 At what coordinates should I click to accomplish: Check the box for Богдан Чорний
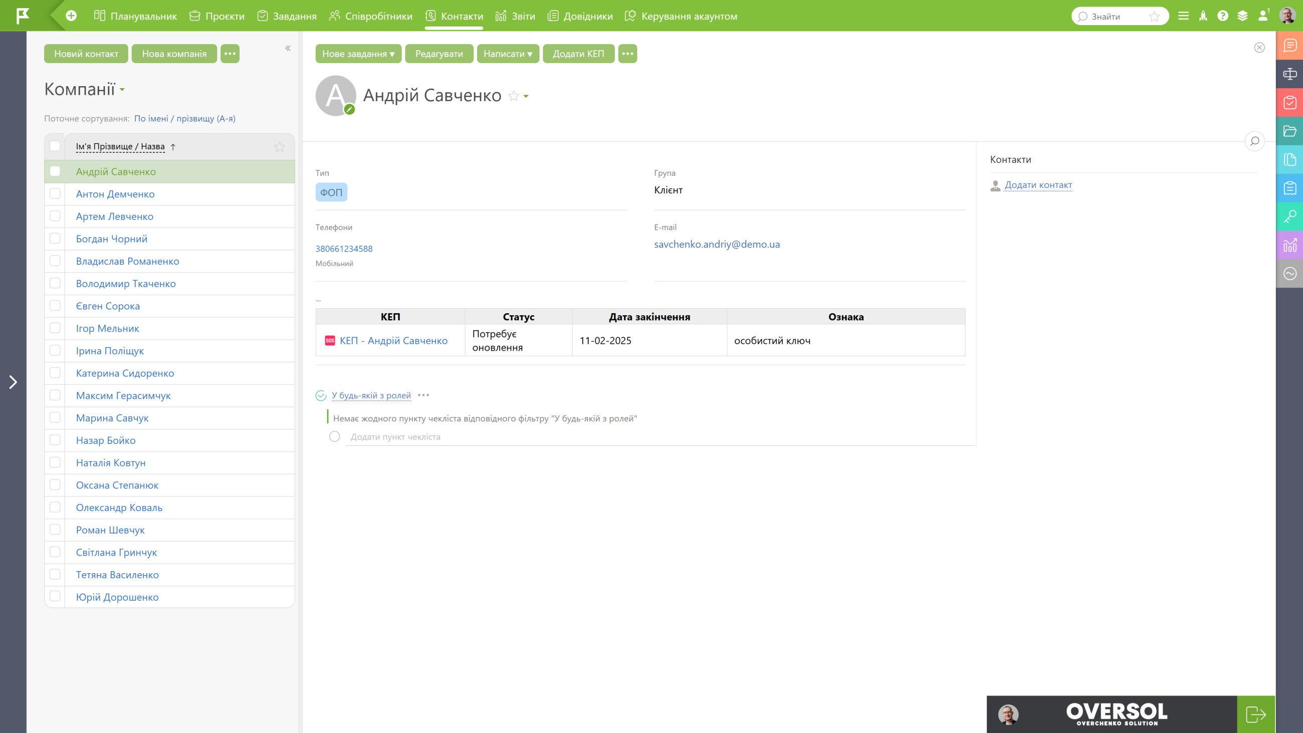point(55,238)
